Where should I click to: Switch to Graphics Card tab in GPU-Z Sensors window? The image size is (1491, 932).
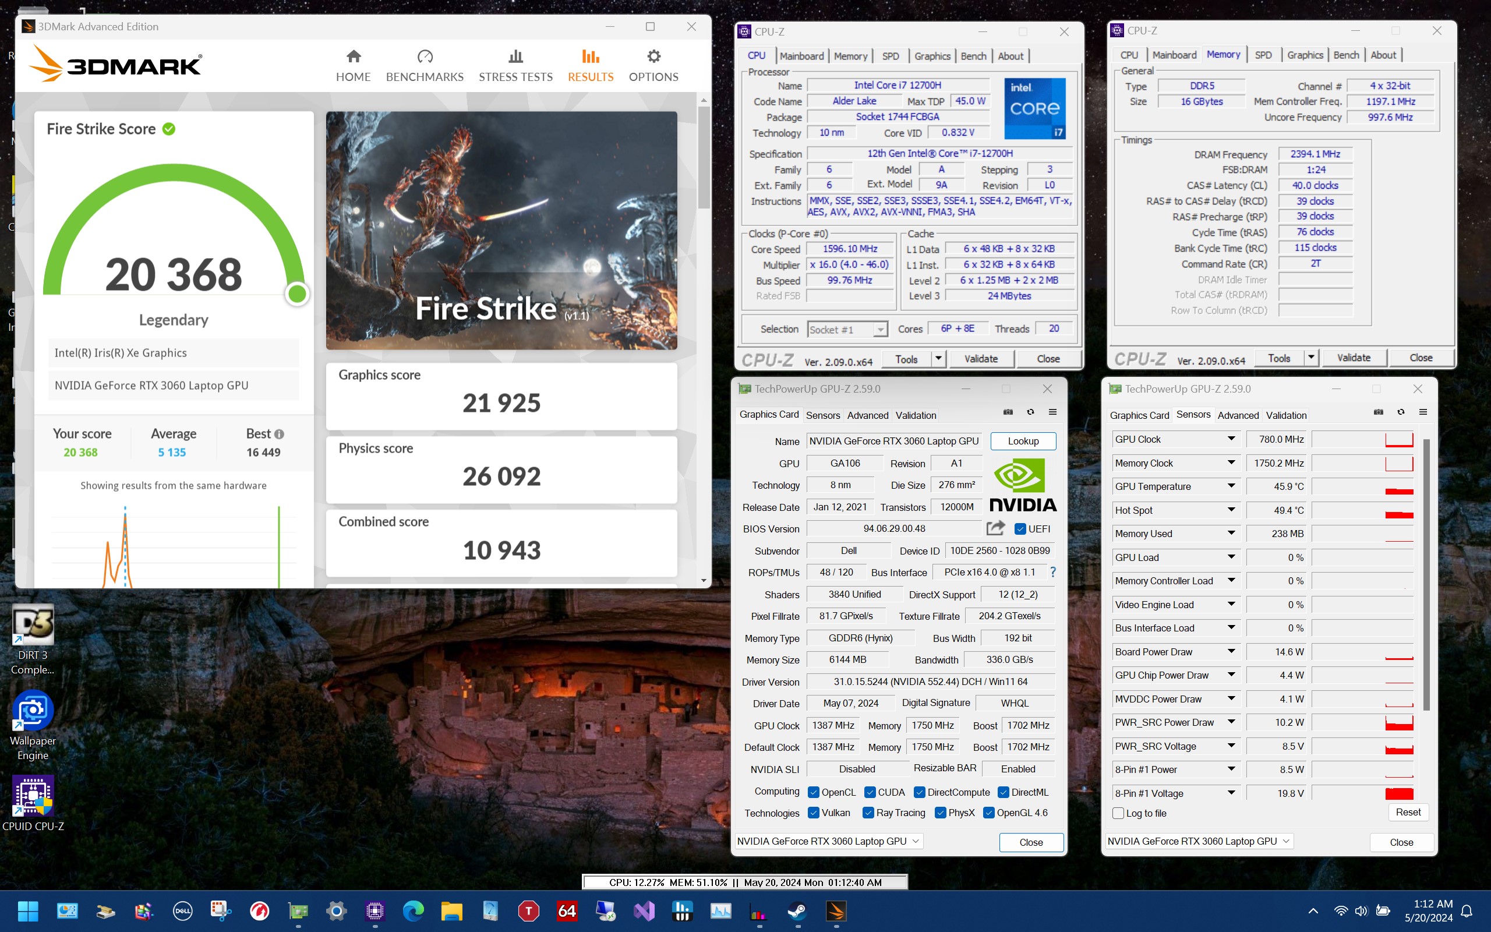1139,415
